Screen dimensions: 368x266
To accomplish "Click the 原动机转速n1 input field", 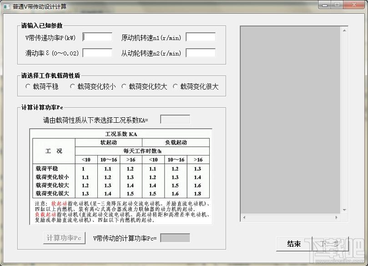I will [201, 37].
